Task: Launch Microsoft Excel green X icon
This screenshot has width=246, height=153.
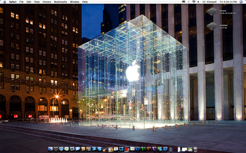Action: (143, 149)
